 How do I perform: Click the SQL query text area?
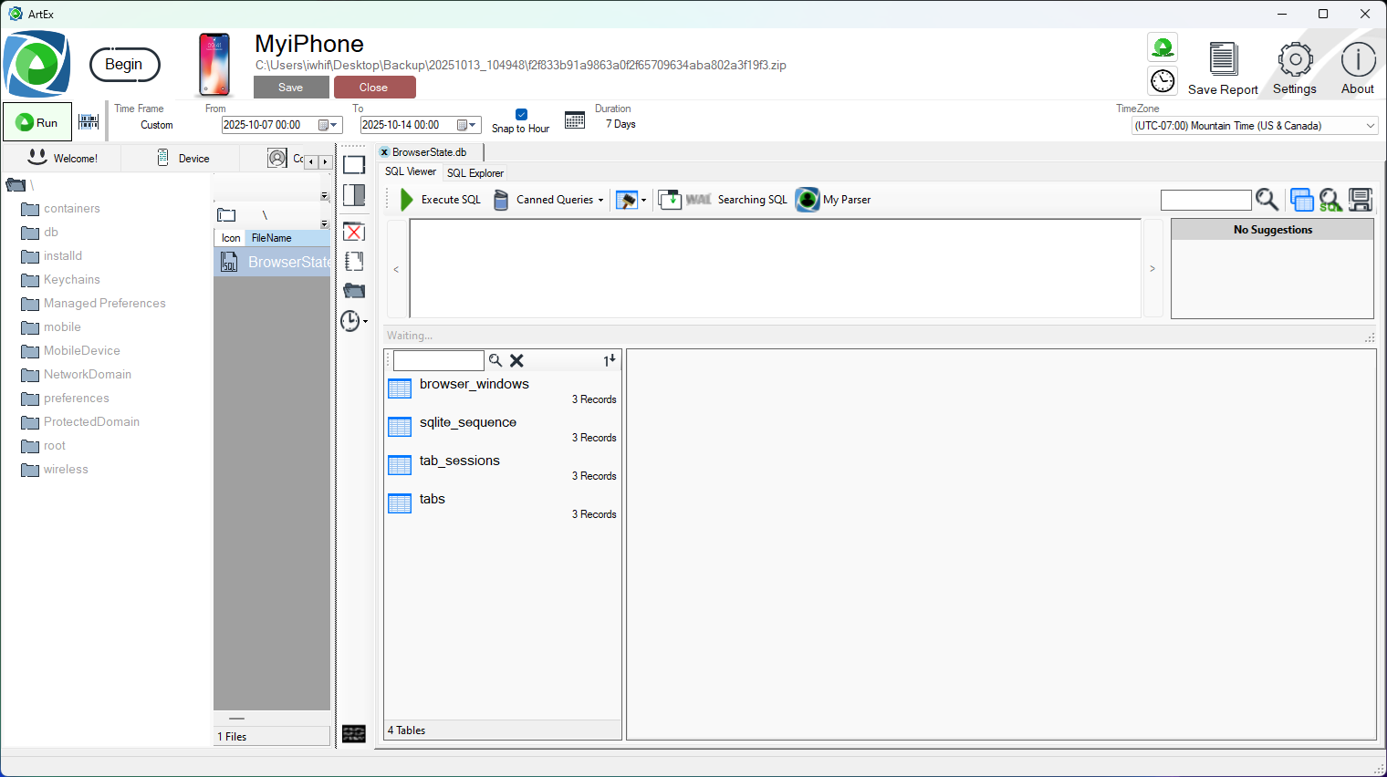pos(775,268)
